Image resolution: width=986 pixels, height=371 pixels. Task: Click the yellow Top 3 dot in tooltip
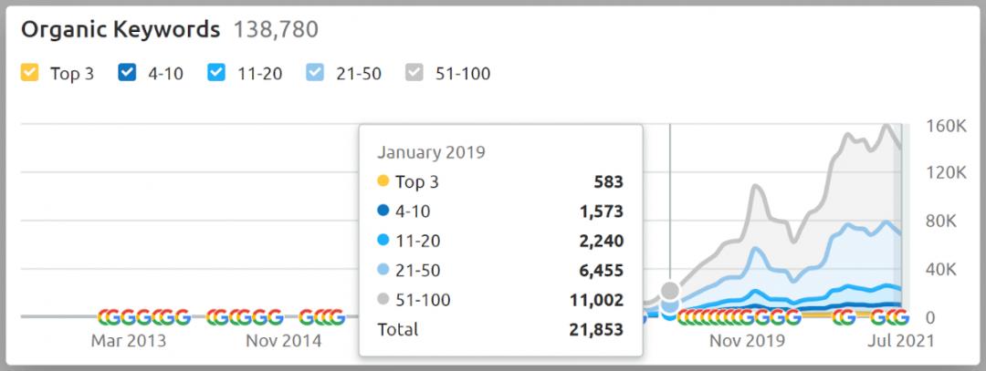(x=383, y=181)
